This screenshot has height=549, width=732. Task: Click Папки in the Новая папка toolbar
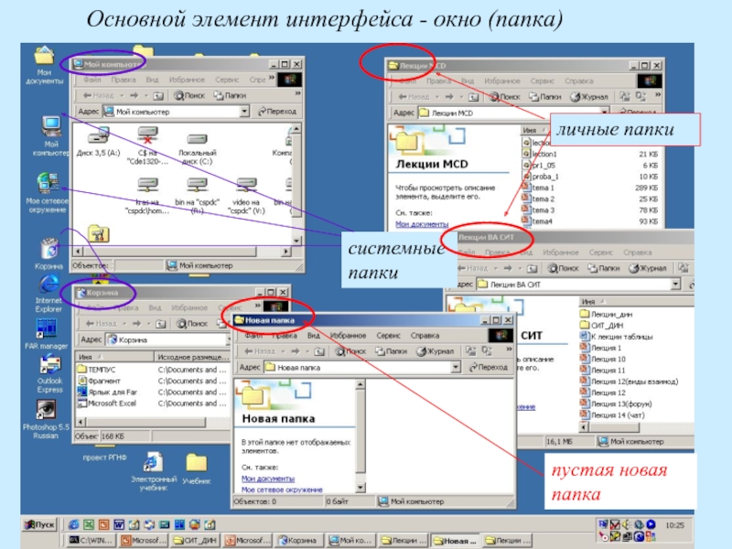392,351
